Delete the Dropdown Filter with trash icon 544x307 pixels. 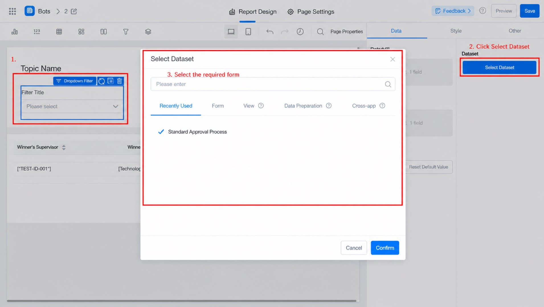click(120, 81)
